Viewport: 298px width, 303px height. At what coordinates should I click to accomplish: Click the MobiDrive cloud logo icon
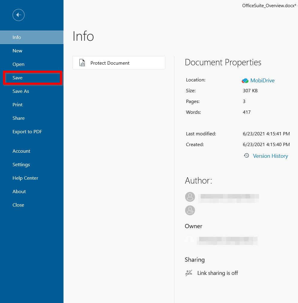coord(245,81)
